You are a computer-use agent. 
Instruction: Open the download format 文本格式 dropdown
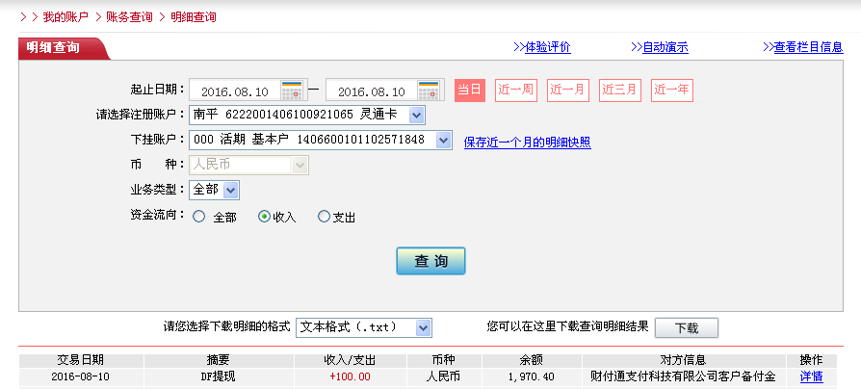pyautogui.click(x=424, y=328)
